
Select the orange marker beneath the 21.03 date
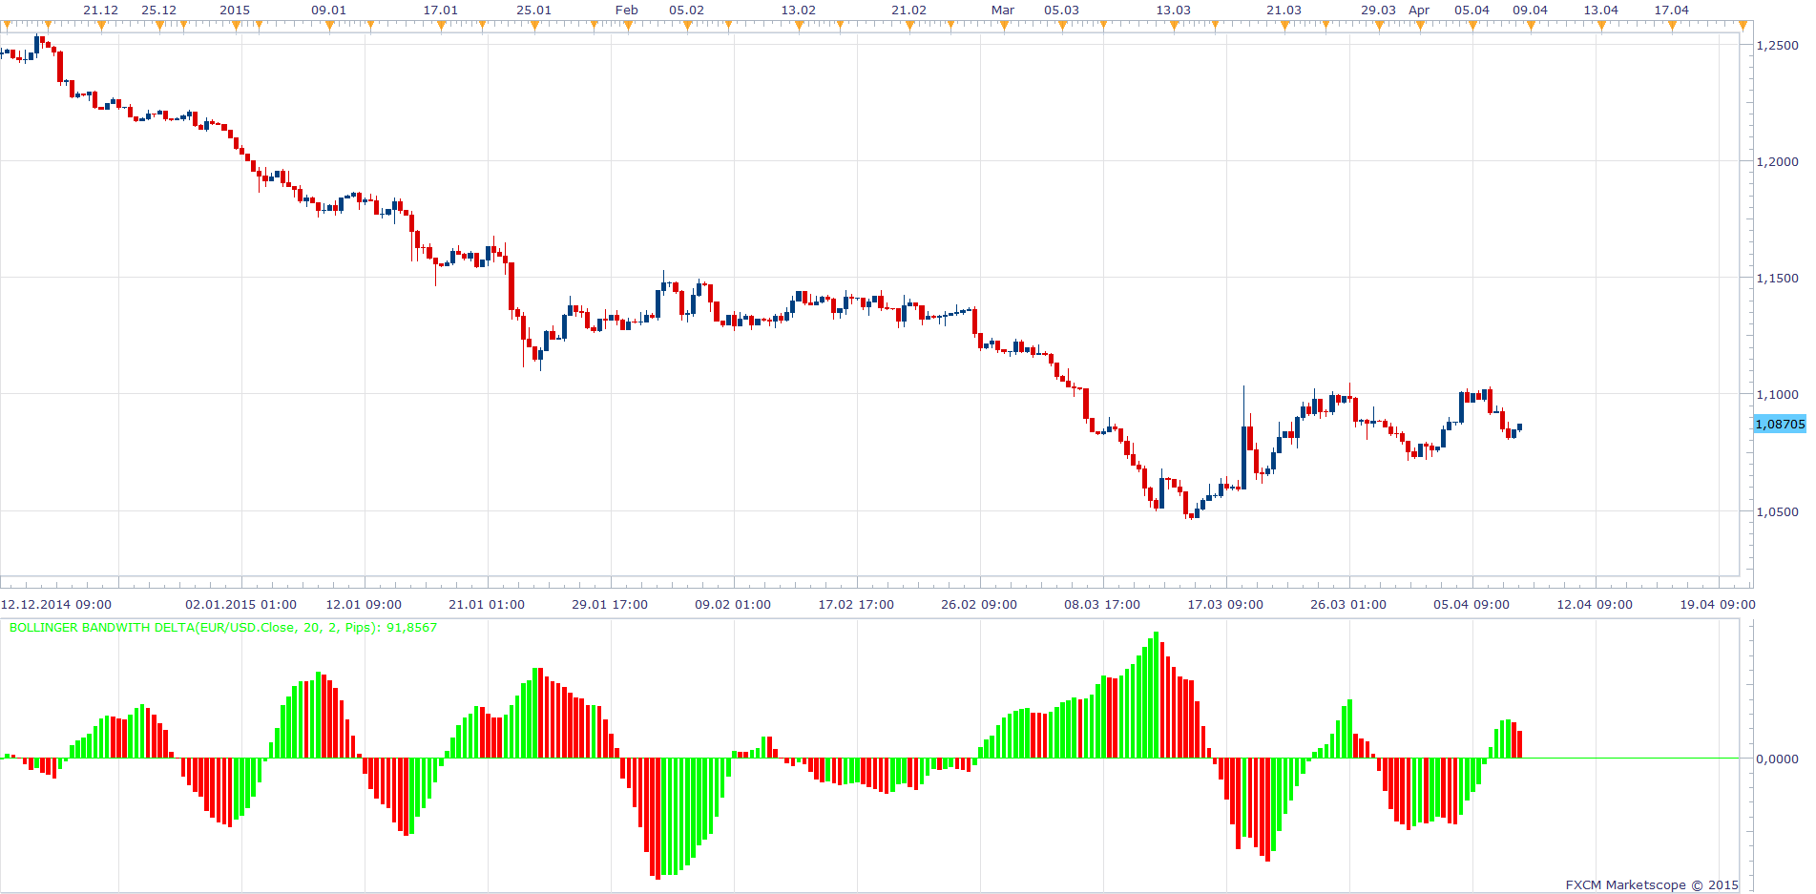tap(1284, 26)
